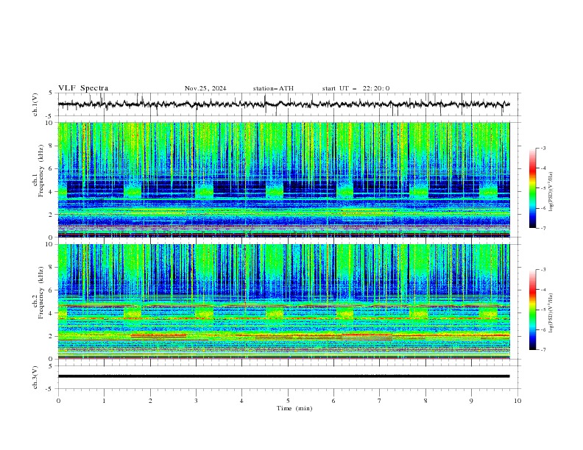583x450 pixels.
Task: Click the "Time (min)" axis title
Action: pos(294,408)
